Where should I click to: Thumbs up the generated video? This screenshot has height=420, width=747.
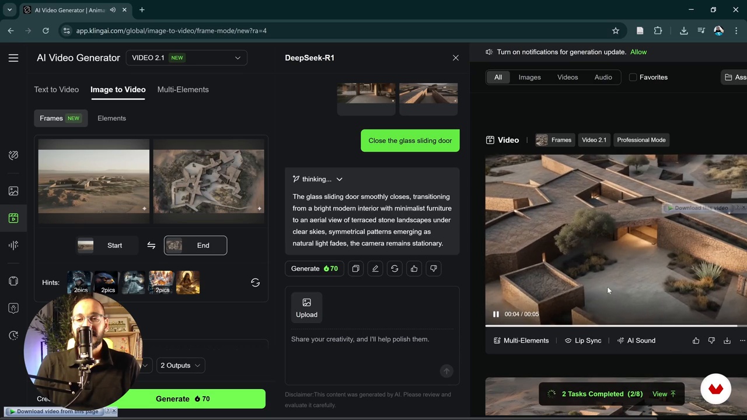point(696,341)
